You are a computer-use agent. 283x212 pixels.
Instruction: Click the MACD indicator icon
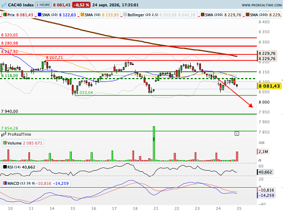(x=5, y=183)
